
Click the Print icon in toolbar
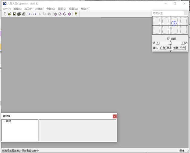coord(24,14)
